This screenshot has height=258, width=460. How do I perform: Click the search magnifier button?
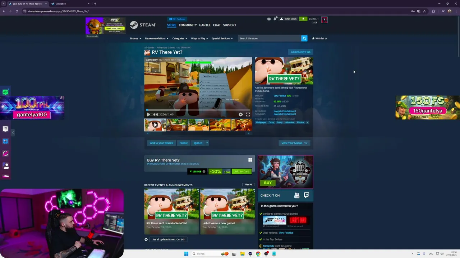(x=304, y=38)
